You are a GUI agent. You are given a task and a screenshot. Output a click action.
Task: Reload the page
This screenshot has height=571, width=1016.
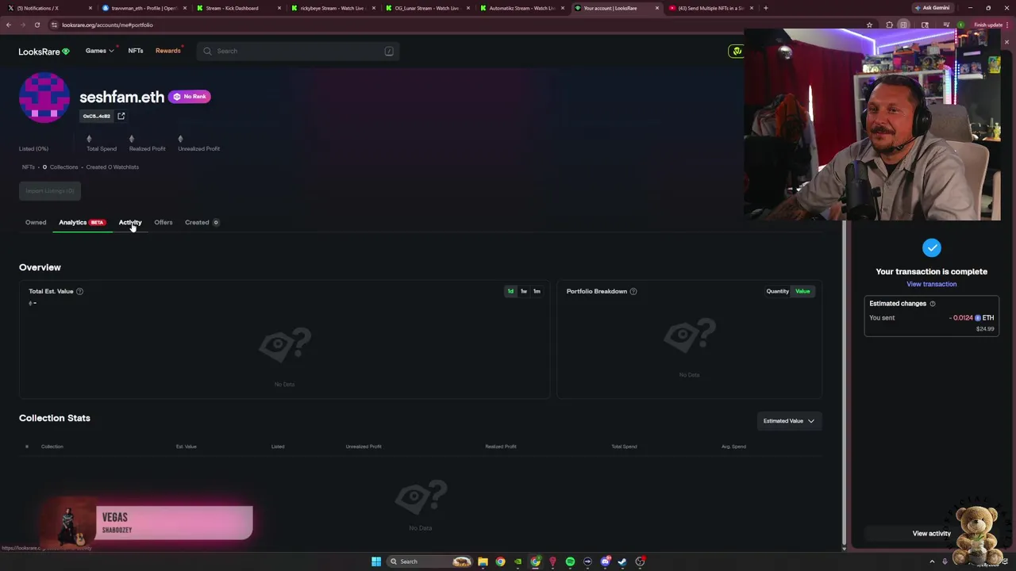pyautogui.click(x=37, y=25)
